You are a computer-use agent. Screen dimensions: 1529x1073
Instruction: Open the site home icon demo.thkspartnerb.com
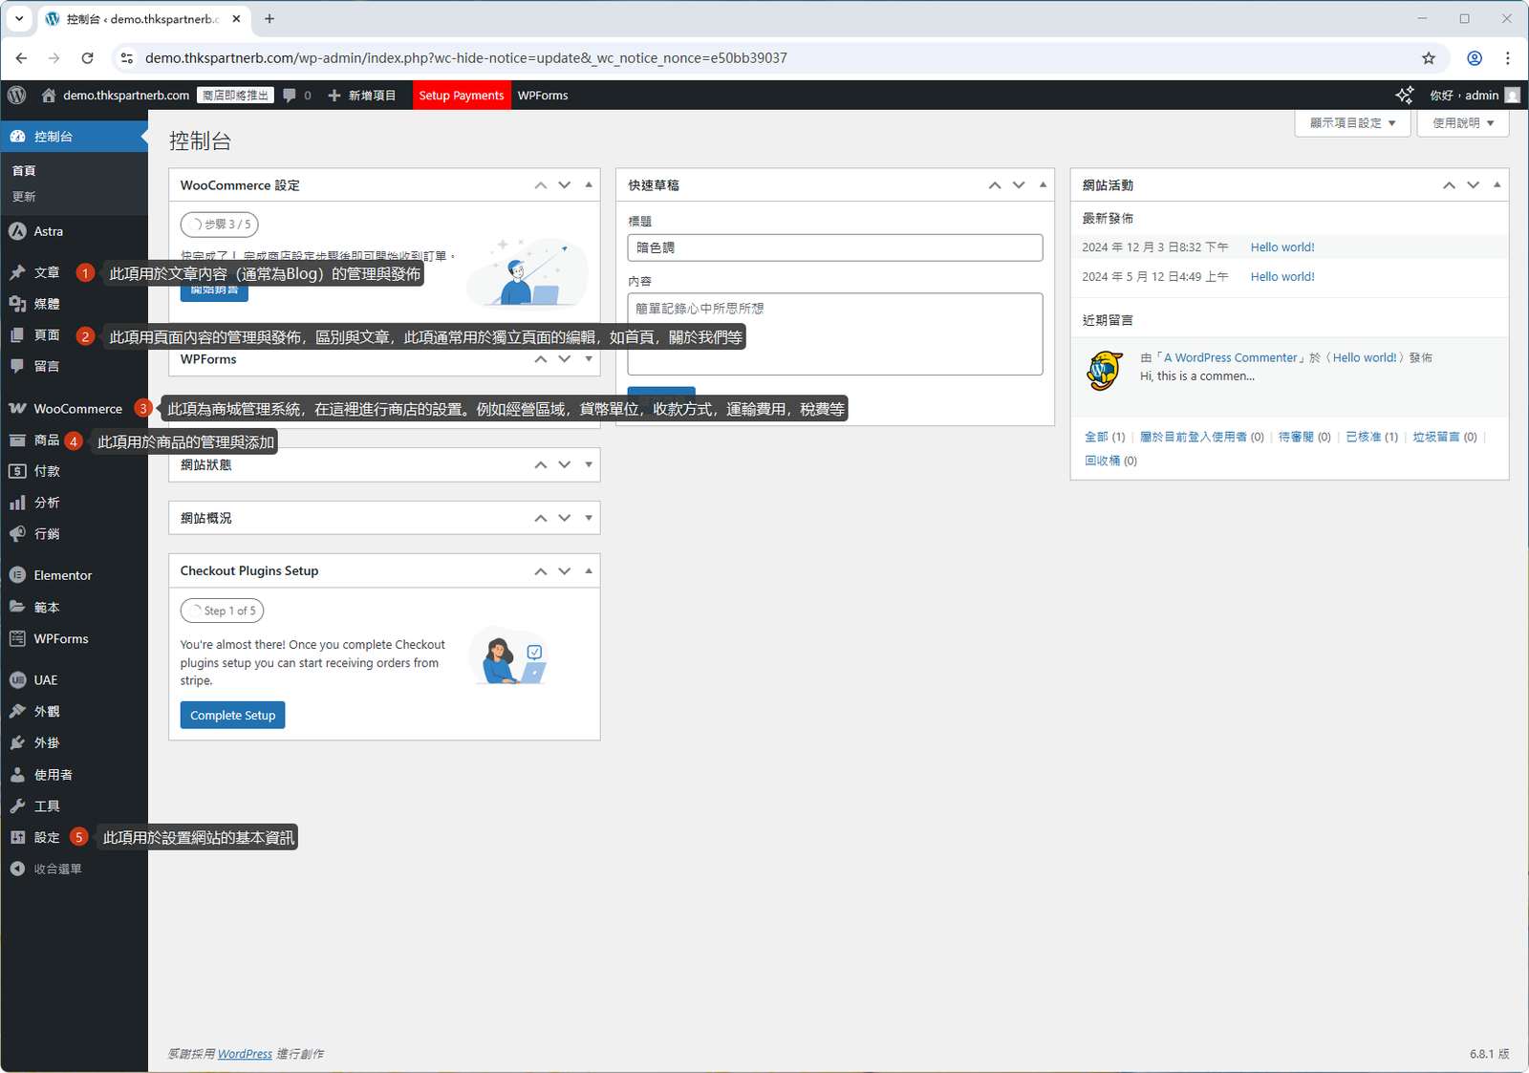(49, 96)
